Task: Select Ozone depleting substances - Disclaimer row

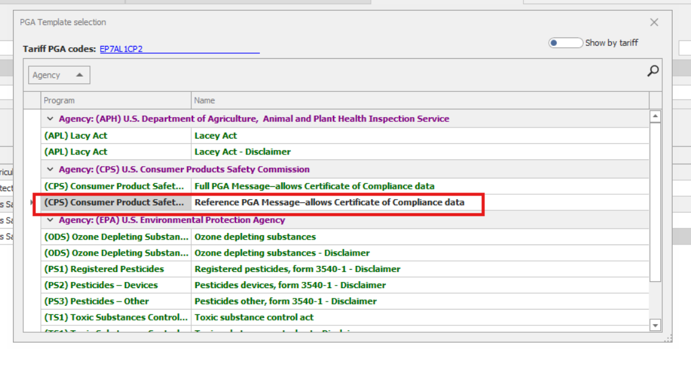Action: click(x=345, y=253)
